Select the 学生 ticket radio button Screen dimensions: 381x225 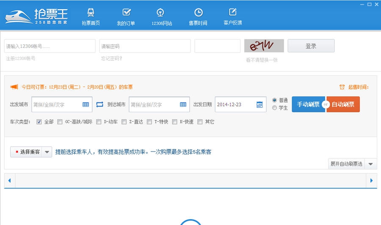(275, 108)
